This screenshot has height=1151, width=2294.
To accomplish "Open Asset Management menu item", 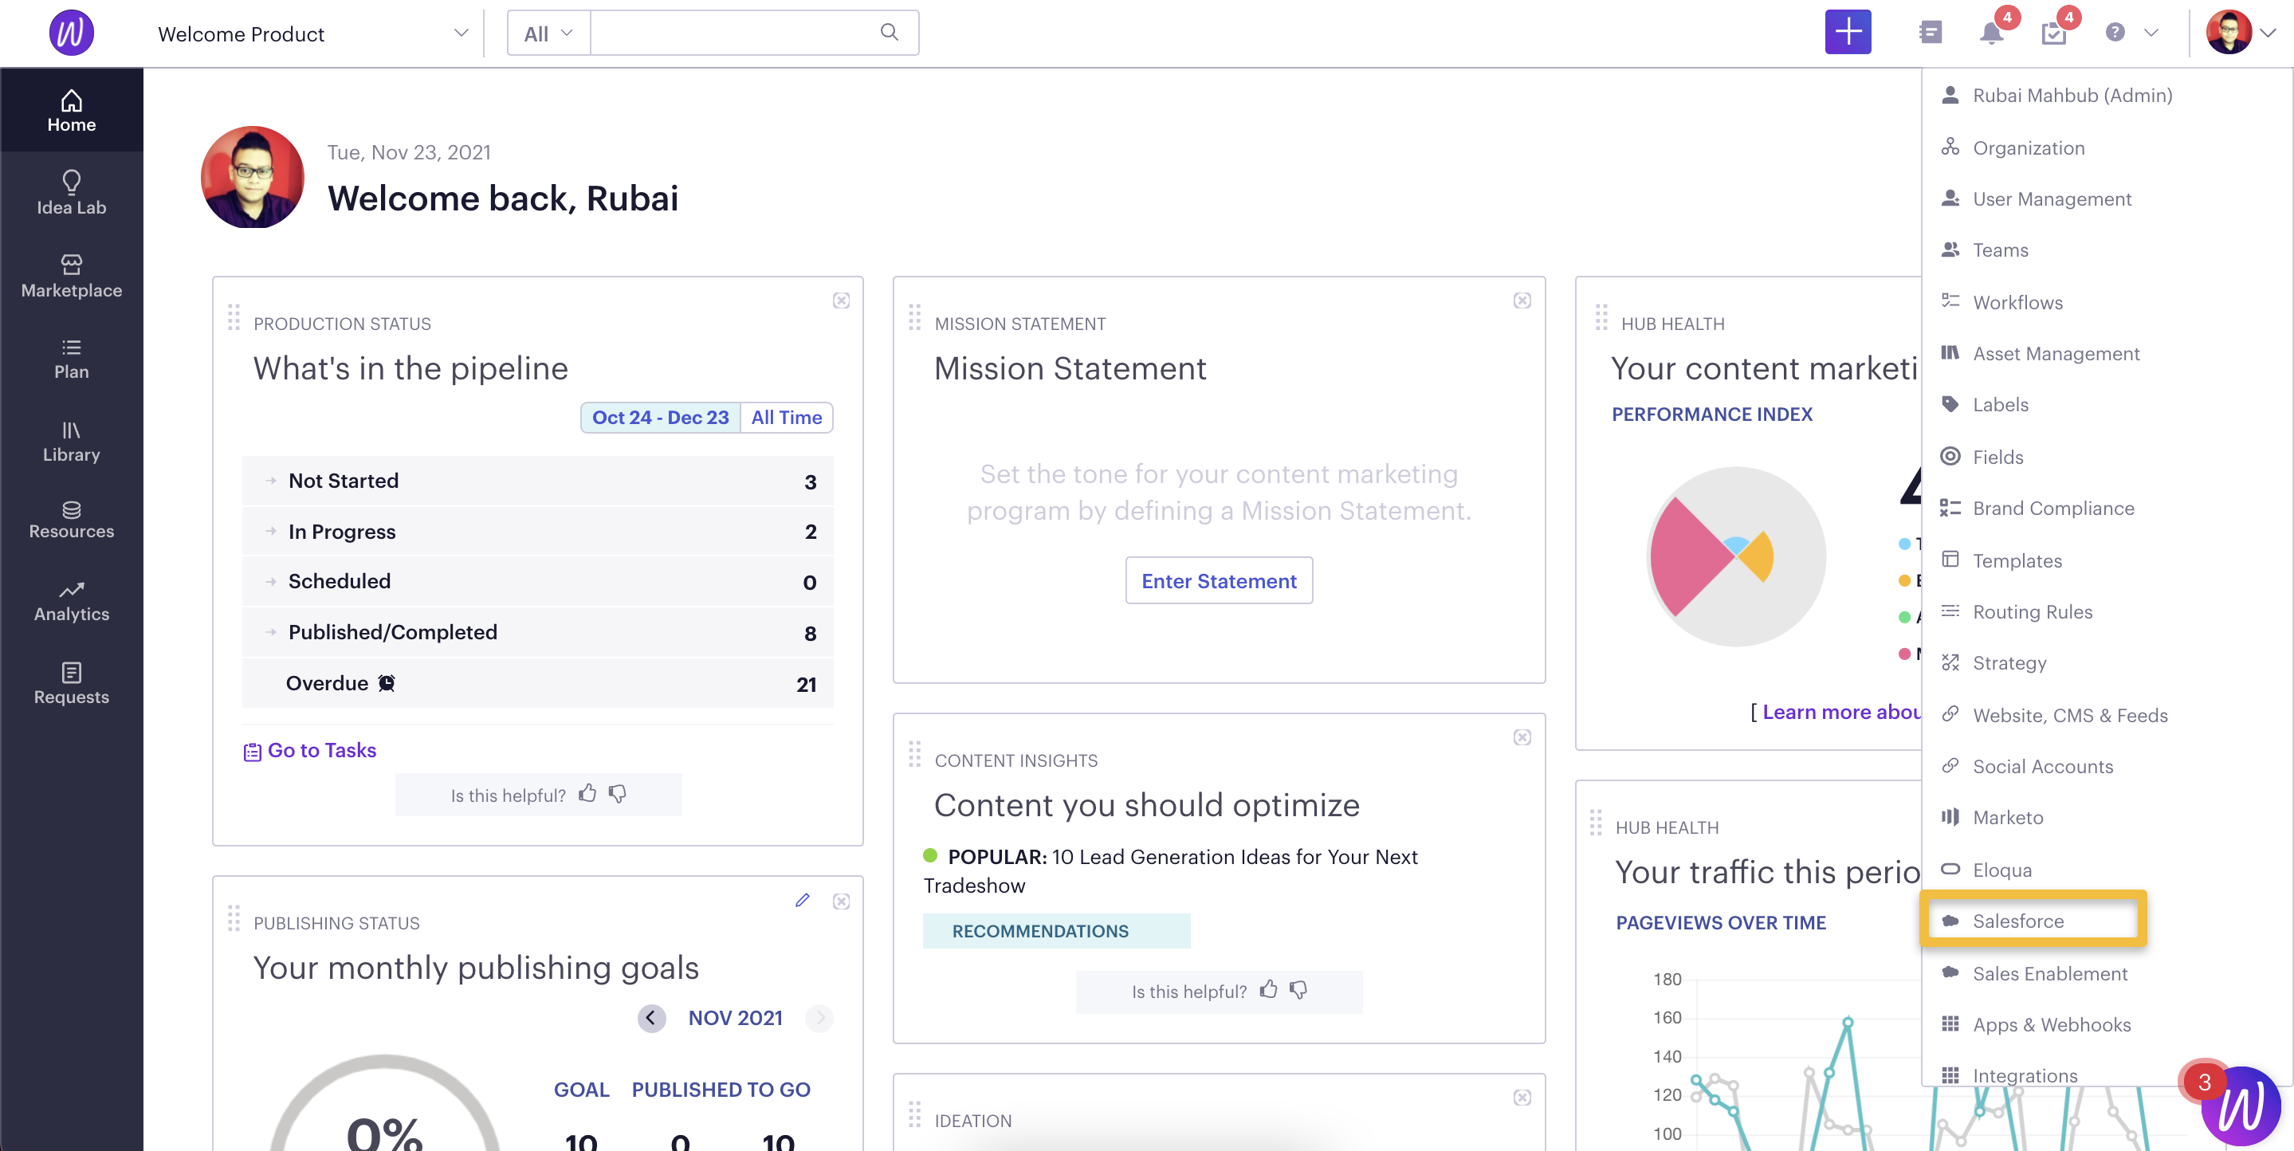I will coord(2056,354).
